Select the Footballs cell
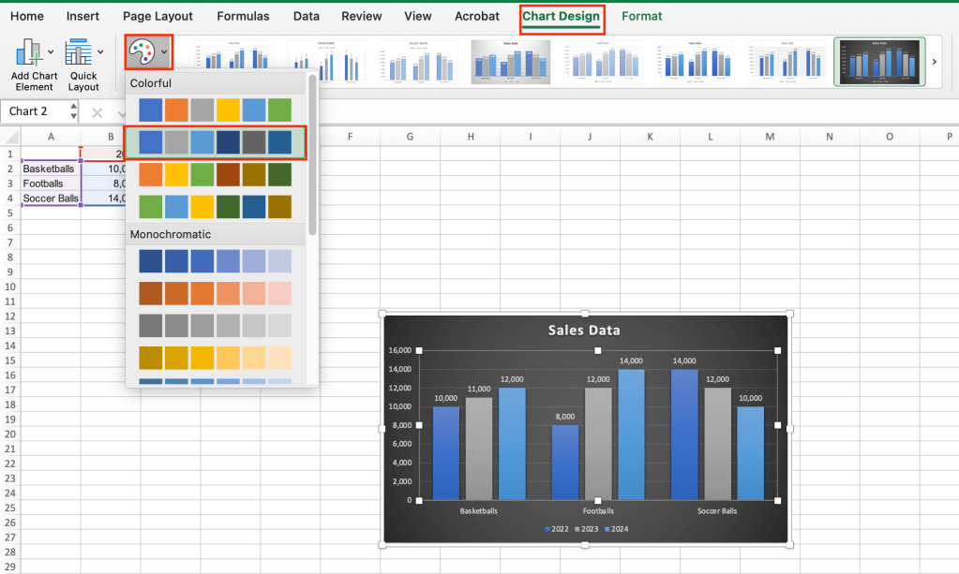The height and width of the screenshot is (574, 959). (x=51, y=184)
